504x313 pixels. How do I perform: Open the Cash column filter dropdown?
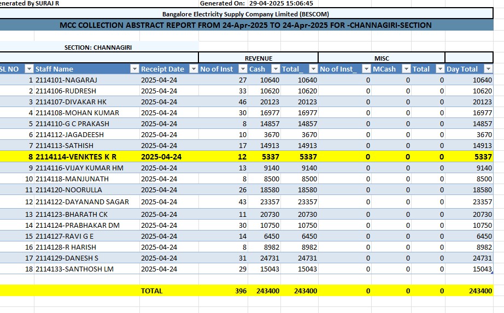click(276, 69)
